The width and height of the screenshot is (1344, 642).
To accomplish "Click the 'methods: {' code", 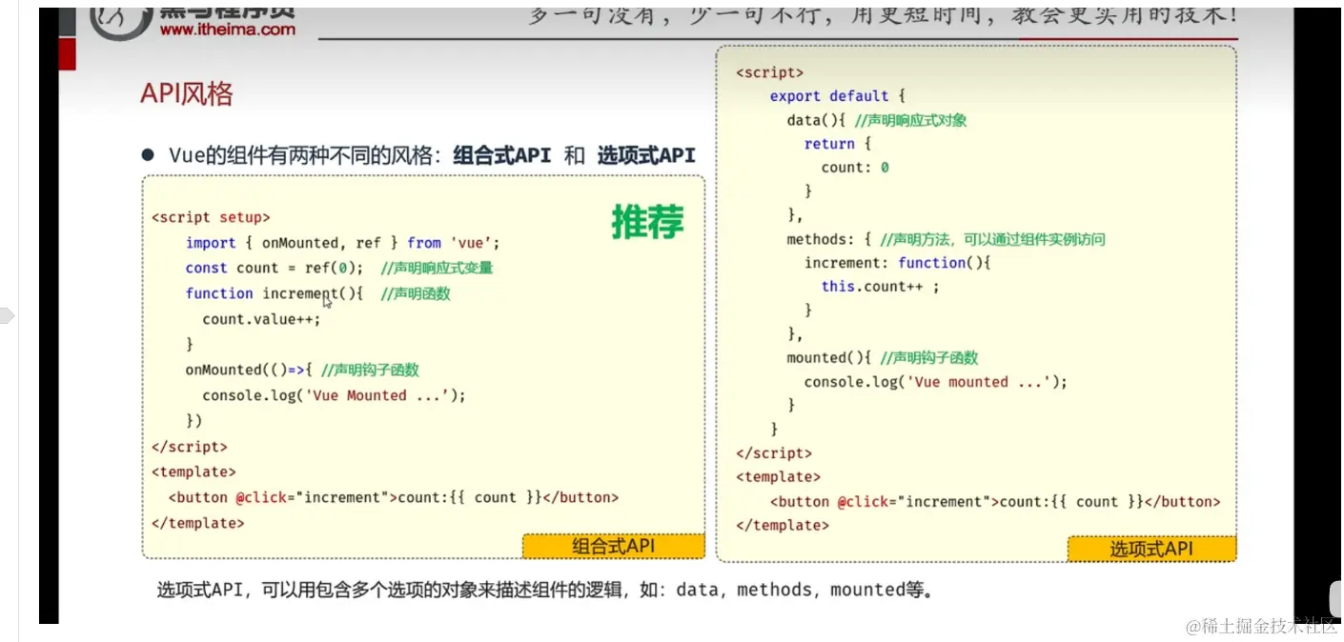I will (829, 239).
